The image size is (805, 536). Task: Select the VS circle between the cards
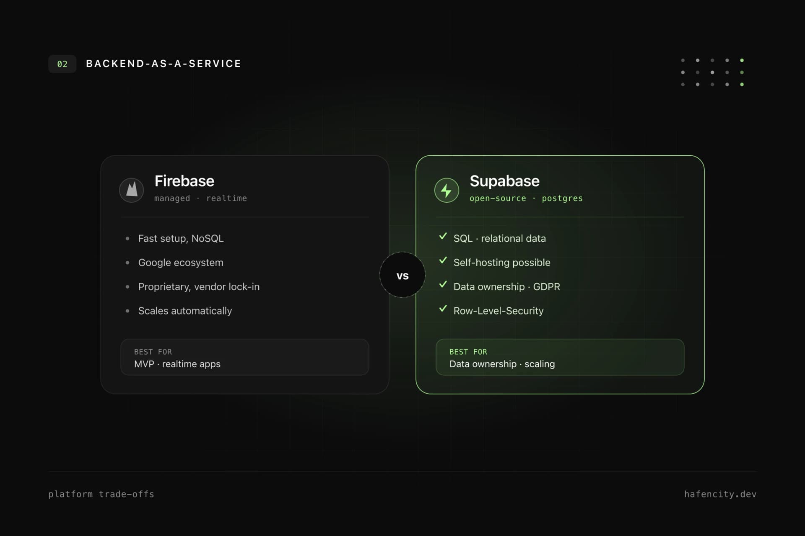[x=402, y=275]
